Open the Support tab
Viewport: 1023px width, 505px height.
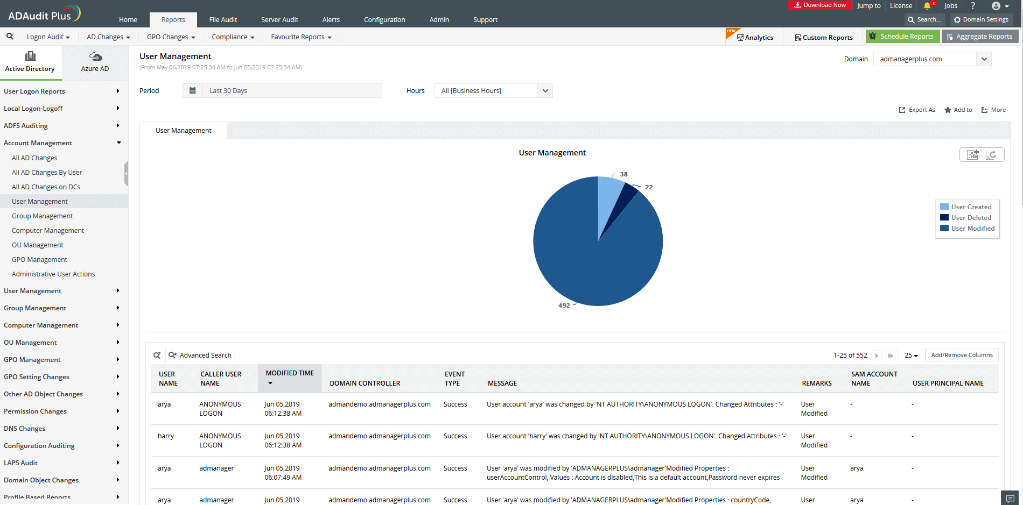click(x=485, y=20)
